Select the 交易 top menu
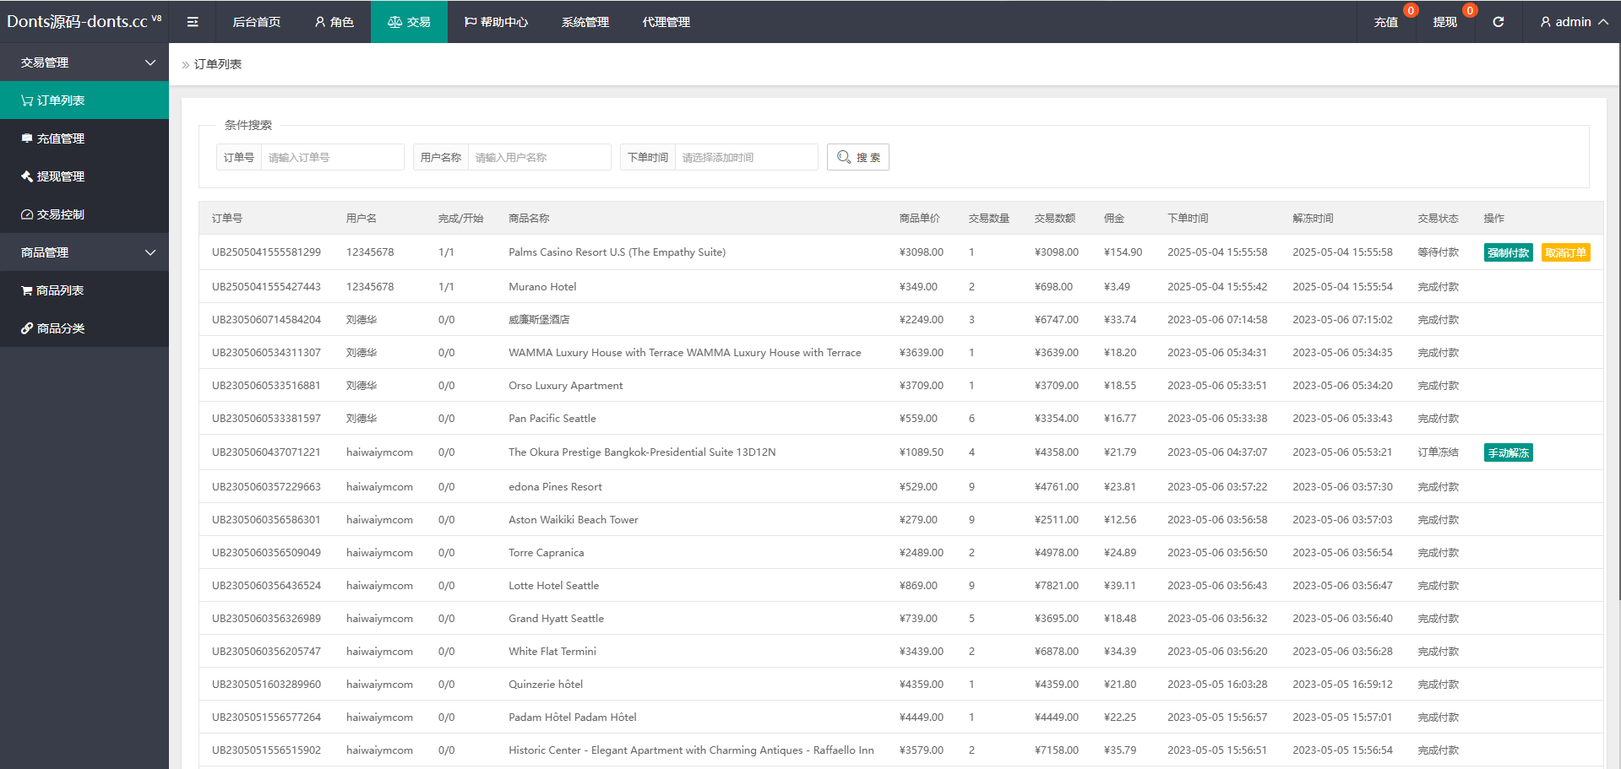Viewport: 1621px width, 769px height. [409, 22]
